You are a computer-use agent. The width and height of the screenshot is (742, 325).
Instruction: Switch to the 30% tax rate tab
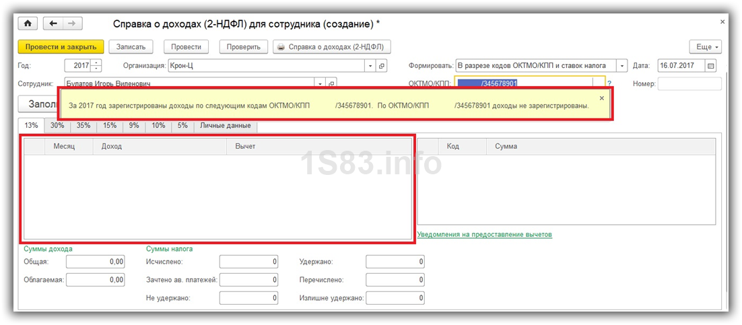(x=57, y=126)
